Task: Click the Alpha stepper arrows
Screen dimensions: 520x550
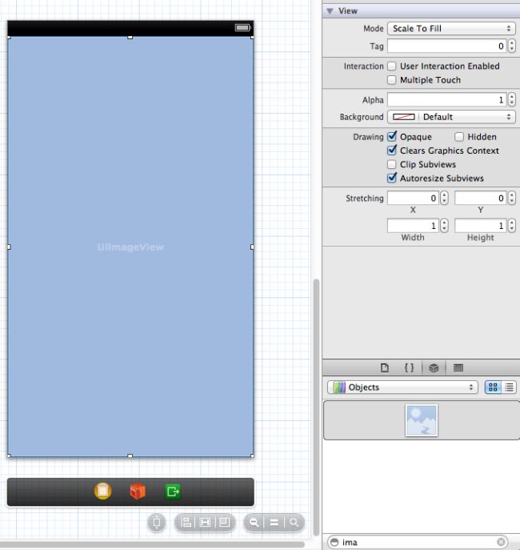Action: coord(512,100)
